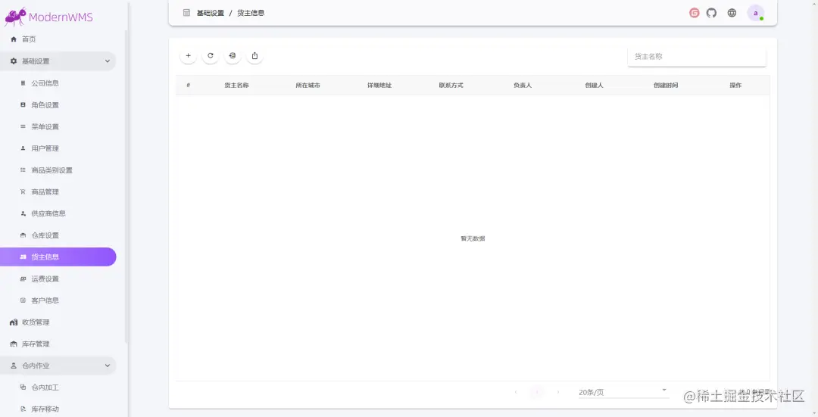Click the 暂无数据 empty table message
Screen dimensions: 818x417
click(473, 238)
